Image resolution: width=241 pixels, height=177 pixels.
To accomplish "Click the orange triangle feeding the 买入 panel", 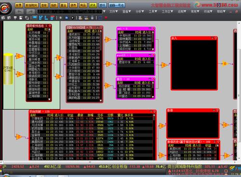I will pos(164,65).
